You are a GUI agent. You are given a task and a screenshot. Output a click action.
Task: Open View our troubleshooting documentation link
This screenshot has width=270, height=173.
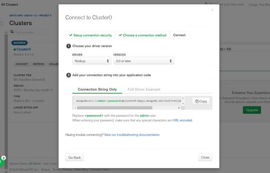pyautogui.click(x=132, y=135)
